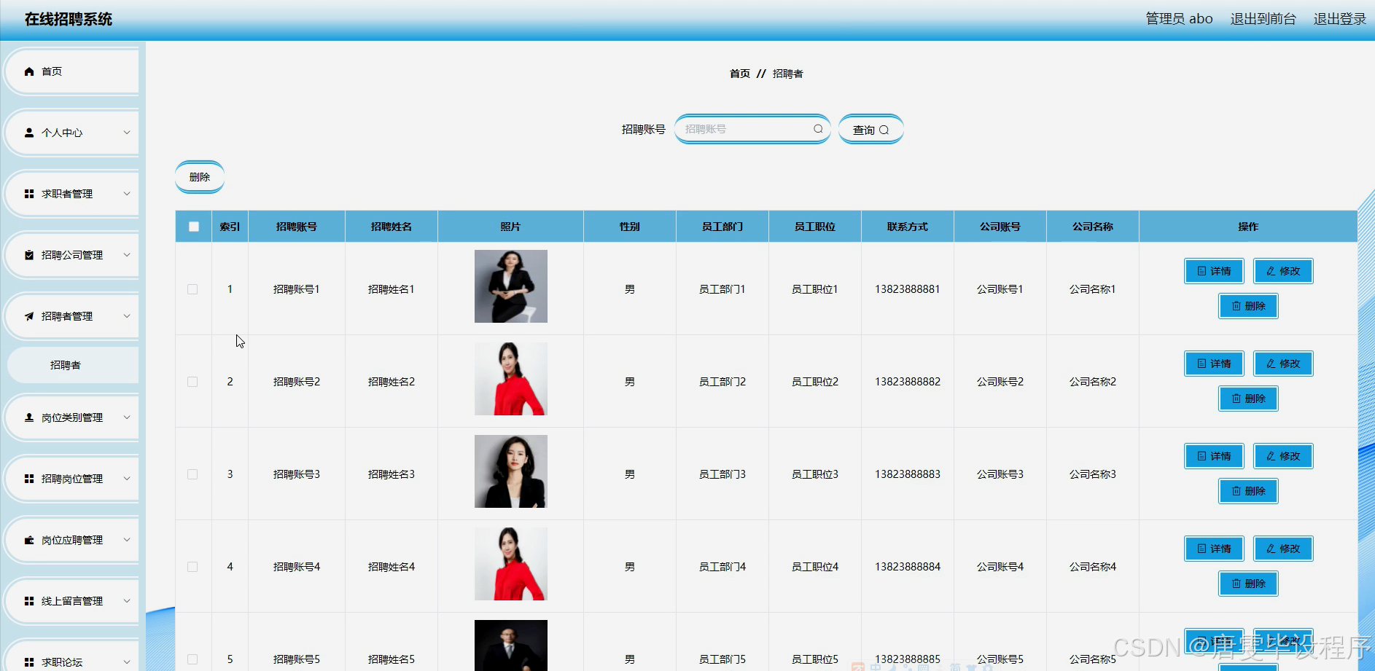Image resolution: width=1375 pixels, height=671 pixels.
Task: Check the row checkbox for 招聘账号5
Action: [x=192, y=659]
